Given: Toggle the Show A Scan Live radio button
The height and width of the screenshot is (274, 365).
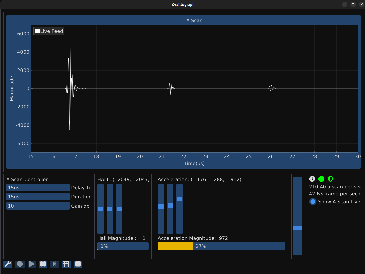Looking at the screenshot, I should click(x=313, y=202).
